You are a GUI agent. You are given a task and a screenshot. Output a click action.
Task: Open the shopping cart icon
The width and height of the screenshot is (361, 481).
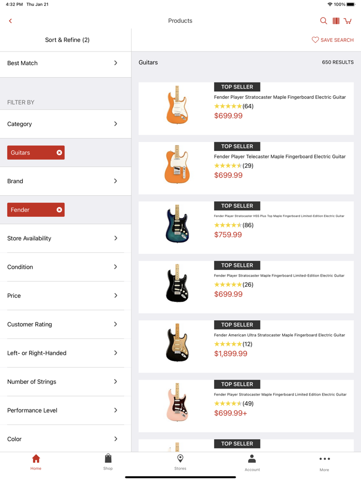[348, 21]
